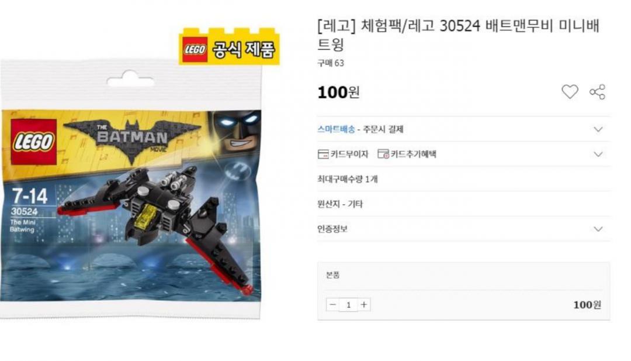
Task: Click the 카드무이자 text
Action: pos(349,154)
